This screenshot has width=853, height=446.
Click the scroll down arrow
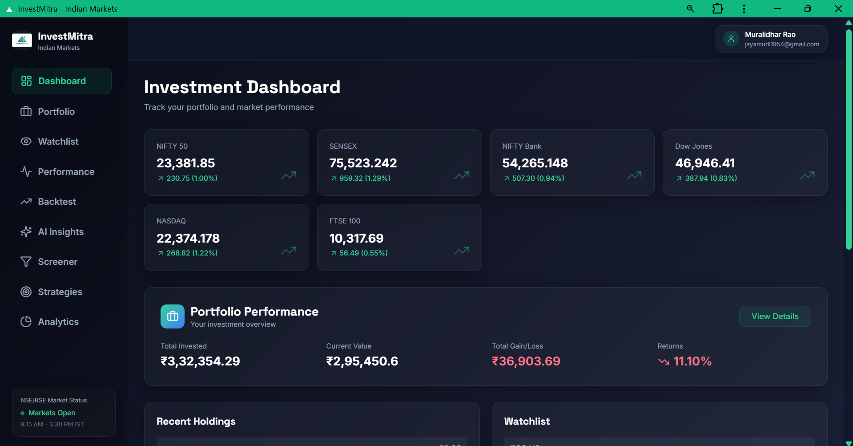[849, 443]
